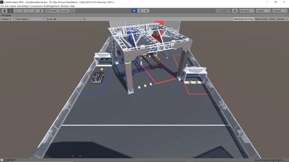Viewport: 289px width, 162px height.
Task: Toggle the grid snapping icon
Action: (x=72, y=11)
